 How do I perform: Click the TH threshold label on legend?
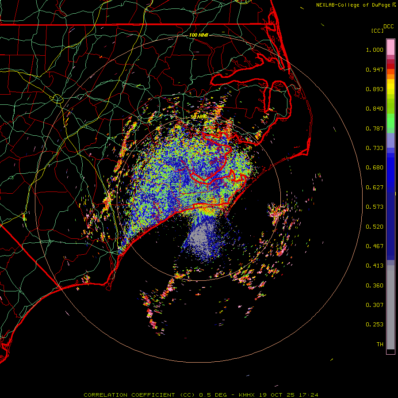380,344
